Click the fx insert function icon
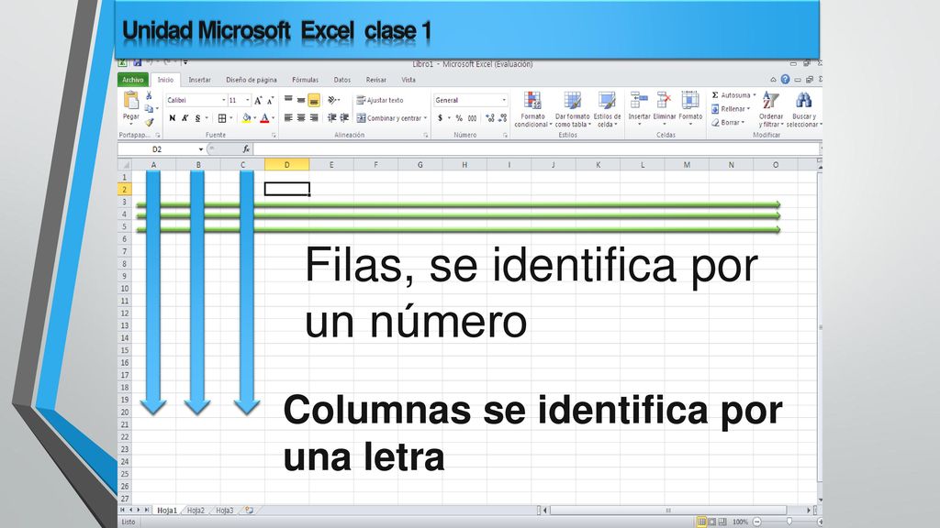The width and height of the screenshot is (940, 528). pyautogui.click(x=246, y=149)
